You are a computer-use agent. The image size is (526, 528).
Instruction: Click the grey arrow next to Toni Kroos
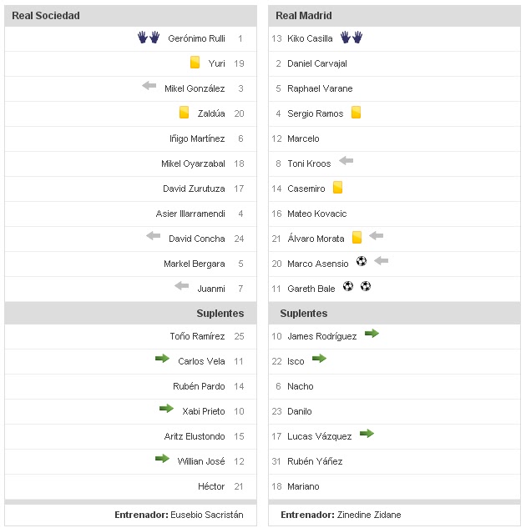[346, 161]
